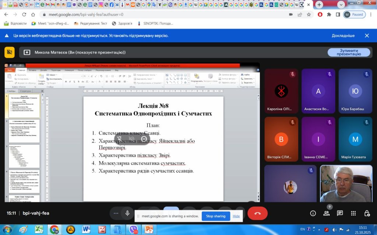Image resolution: width=377 pixels, height=235 pixels.
Task: Open the chat with everyone panel
Action: coord(340,213)
